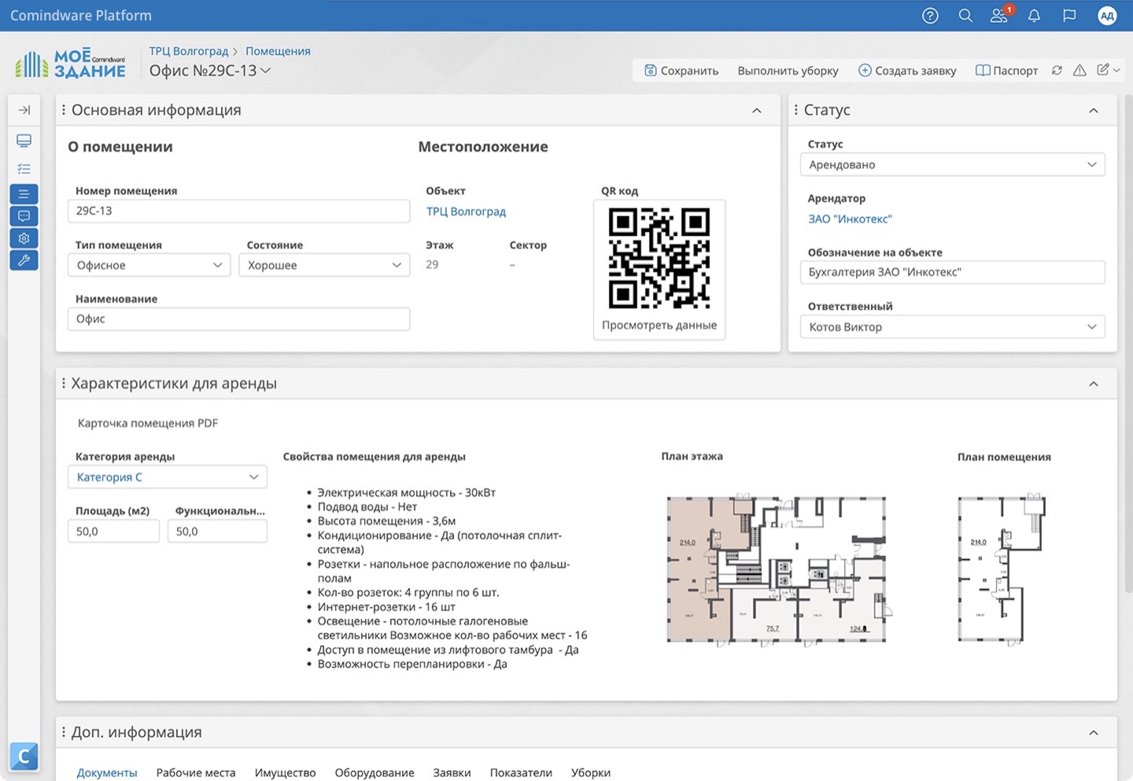The image size is (1133, 781).
Task: Click drag handle of Доп. информация panel
Action: point(64,732)
